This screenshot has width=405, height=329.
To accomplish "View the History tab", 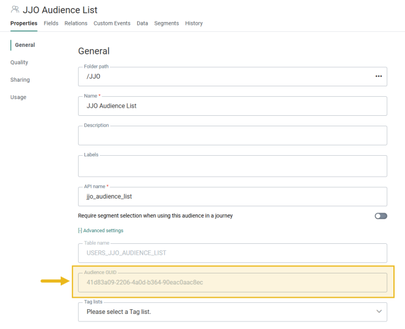I will (x=194, y=23).
